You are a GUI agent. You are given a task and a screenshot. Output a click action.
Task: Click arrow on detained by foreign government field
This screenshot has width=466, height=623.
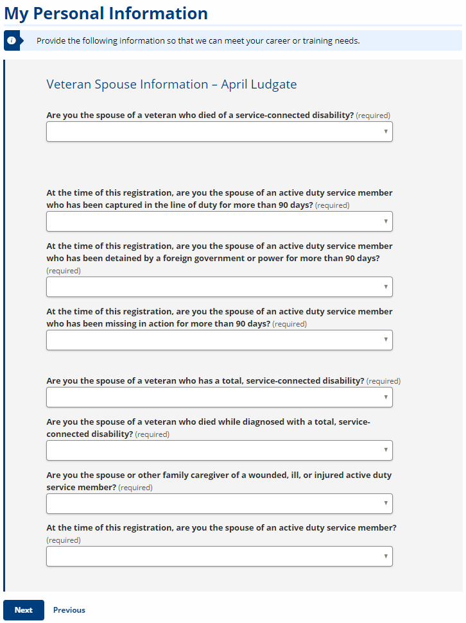[x=386, y=287]
